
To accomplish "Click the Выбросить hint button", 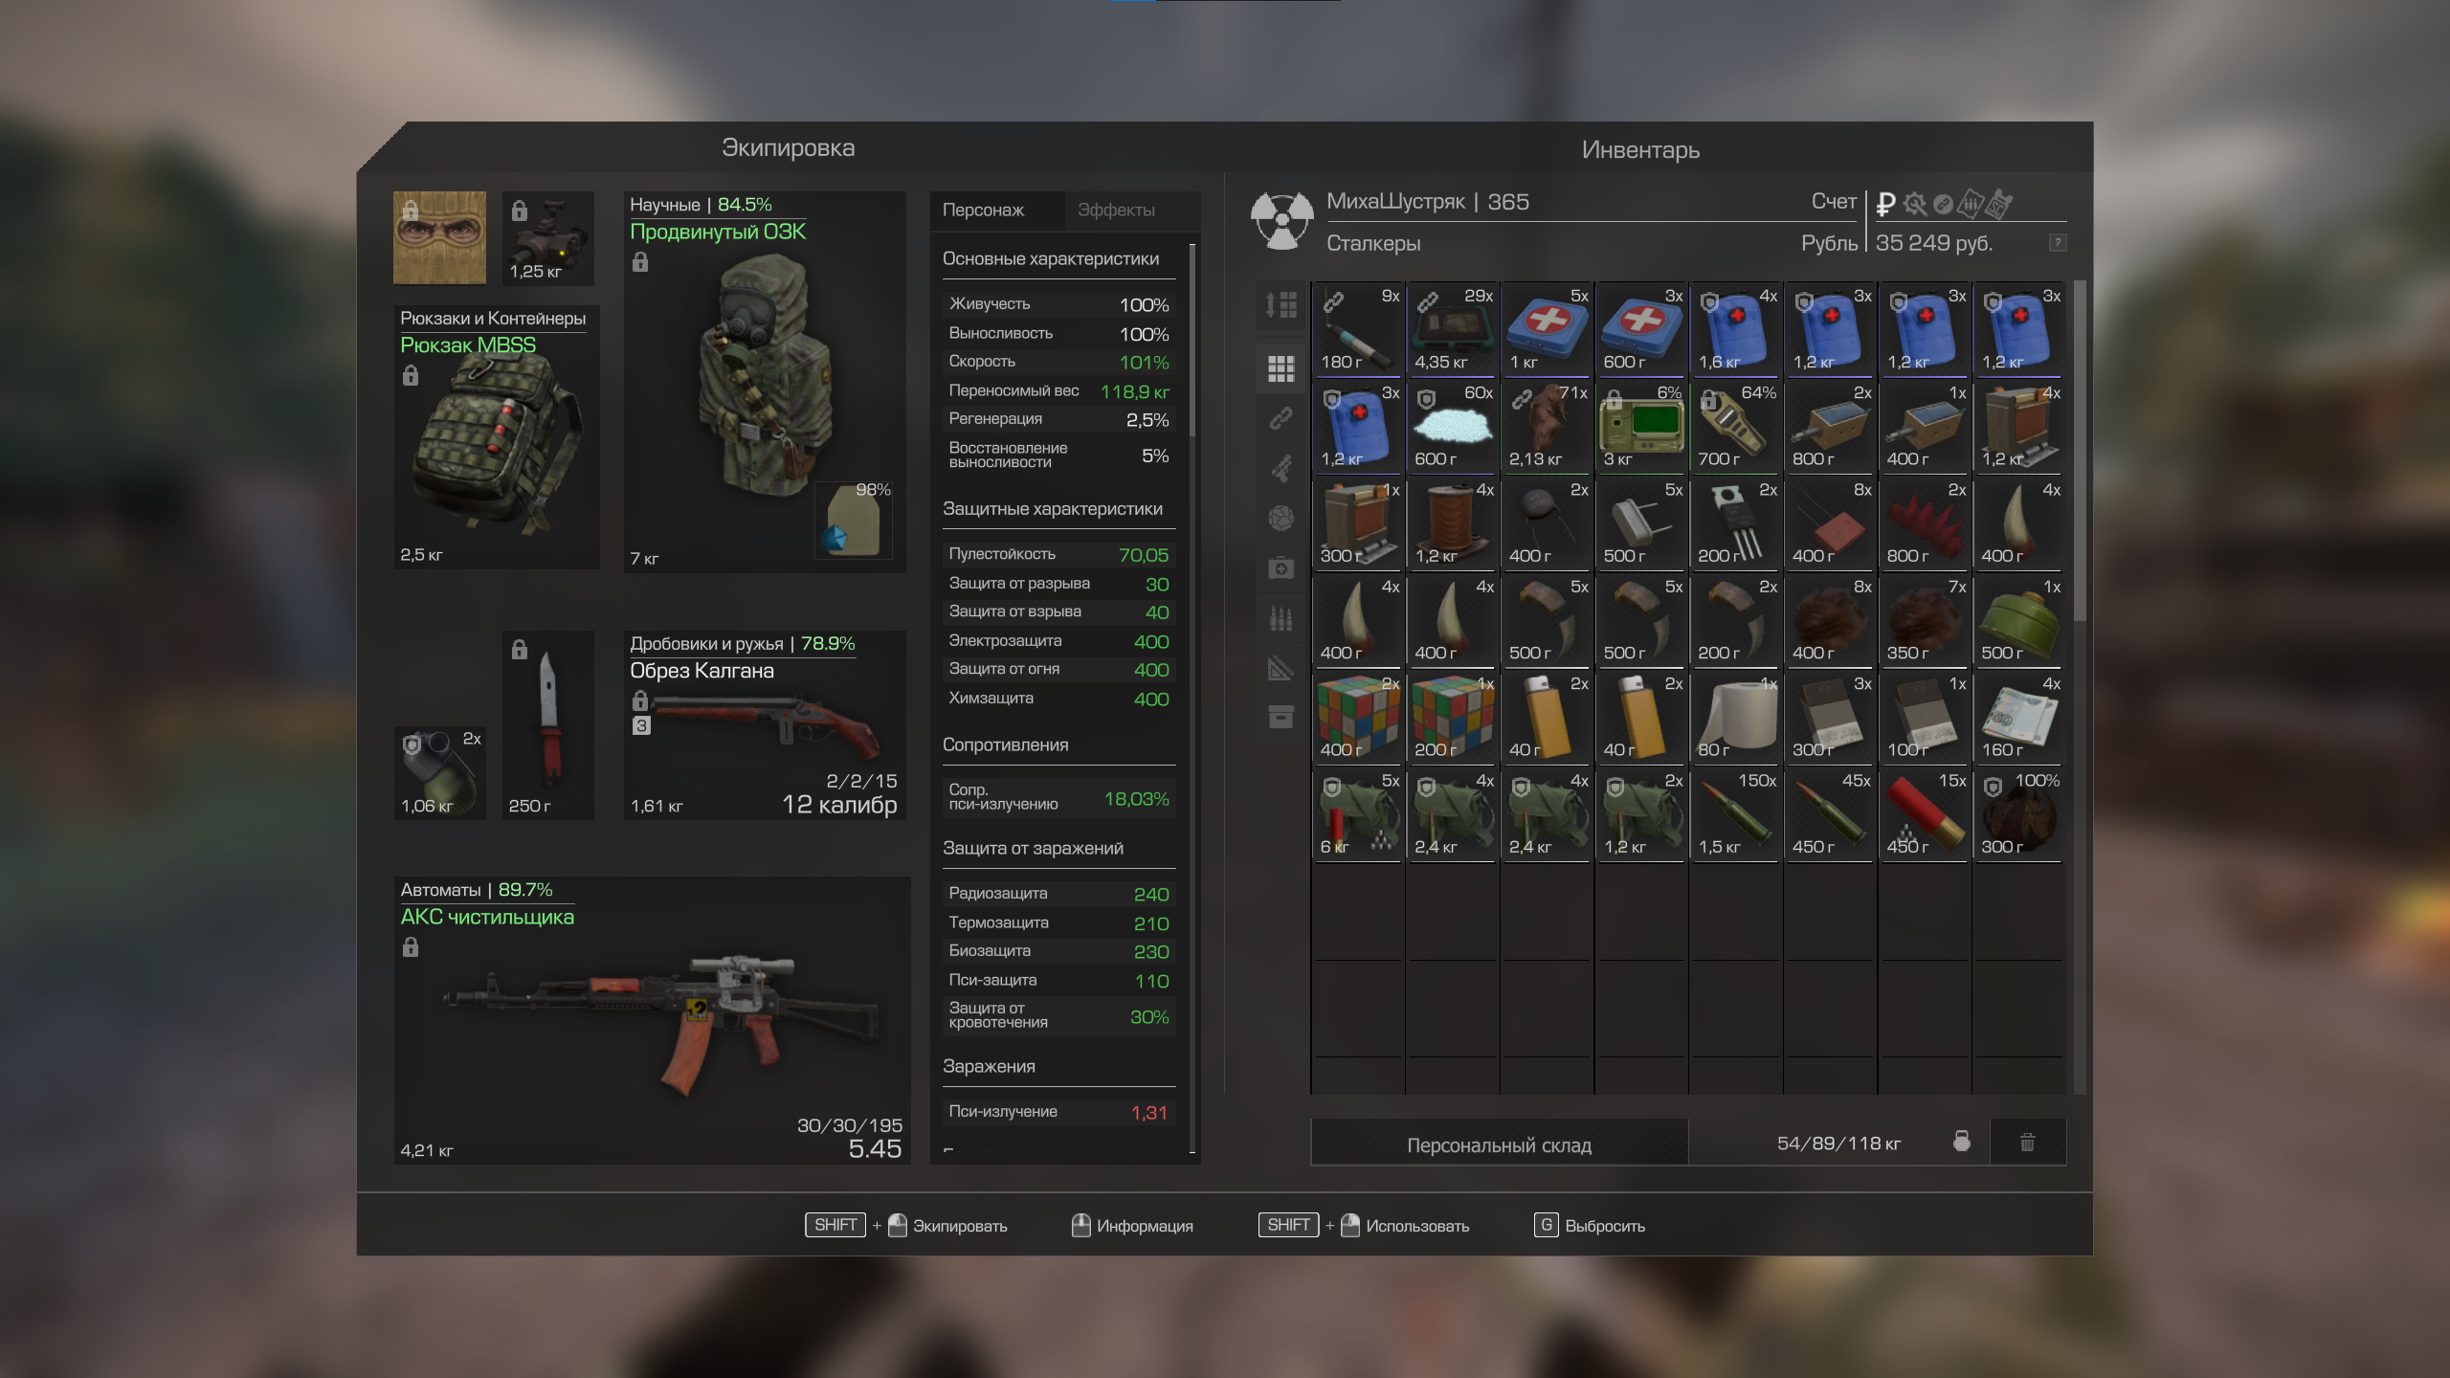I will (x=1590, y=1226).
